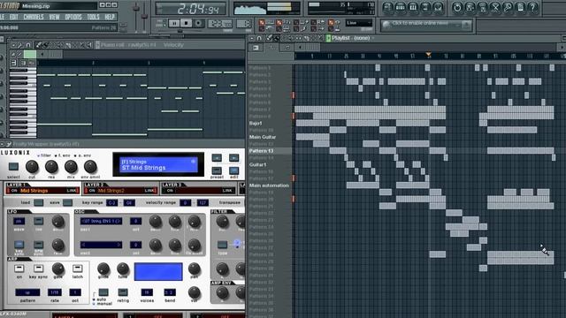
Task: Click the Luxonix edit button
Action: point(233,170)
